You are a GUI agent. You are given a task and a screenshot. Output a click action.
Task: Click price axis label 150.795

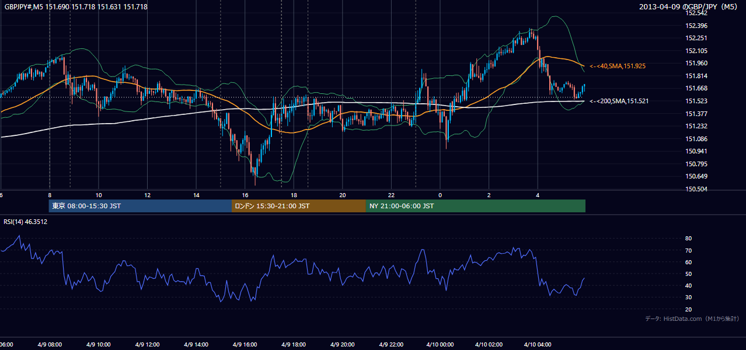coord(696,164)
